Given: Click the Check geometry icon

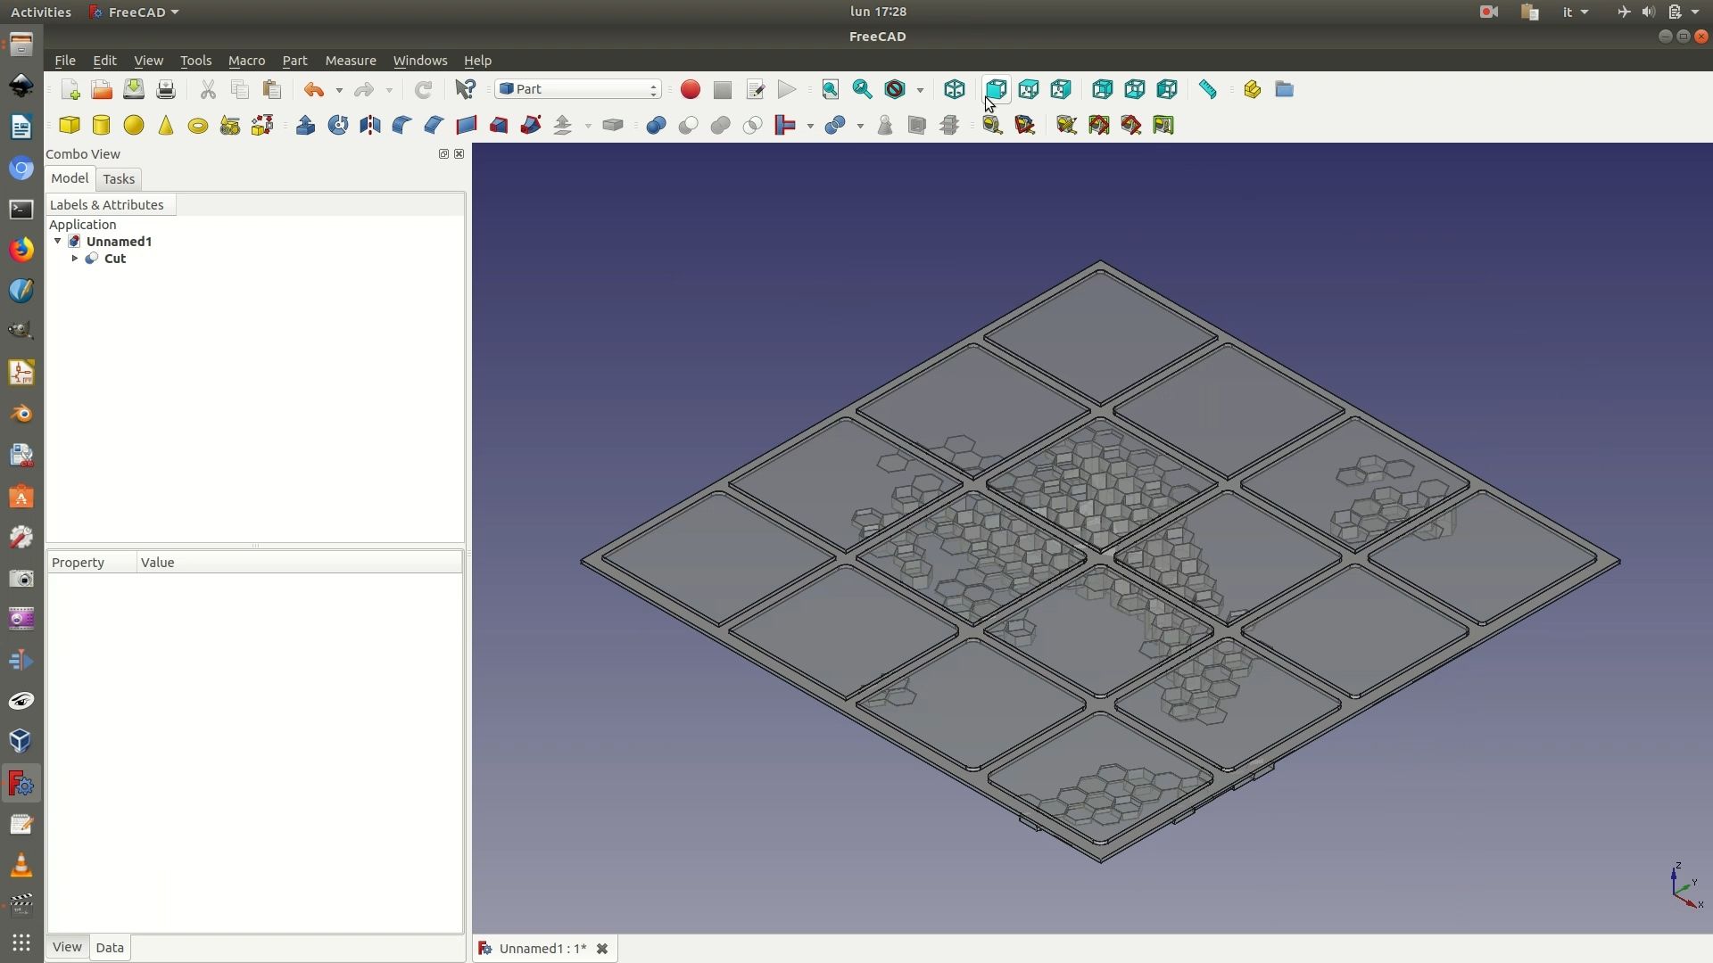Looking at the screenshot, I should [885, 125].
